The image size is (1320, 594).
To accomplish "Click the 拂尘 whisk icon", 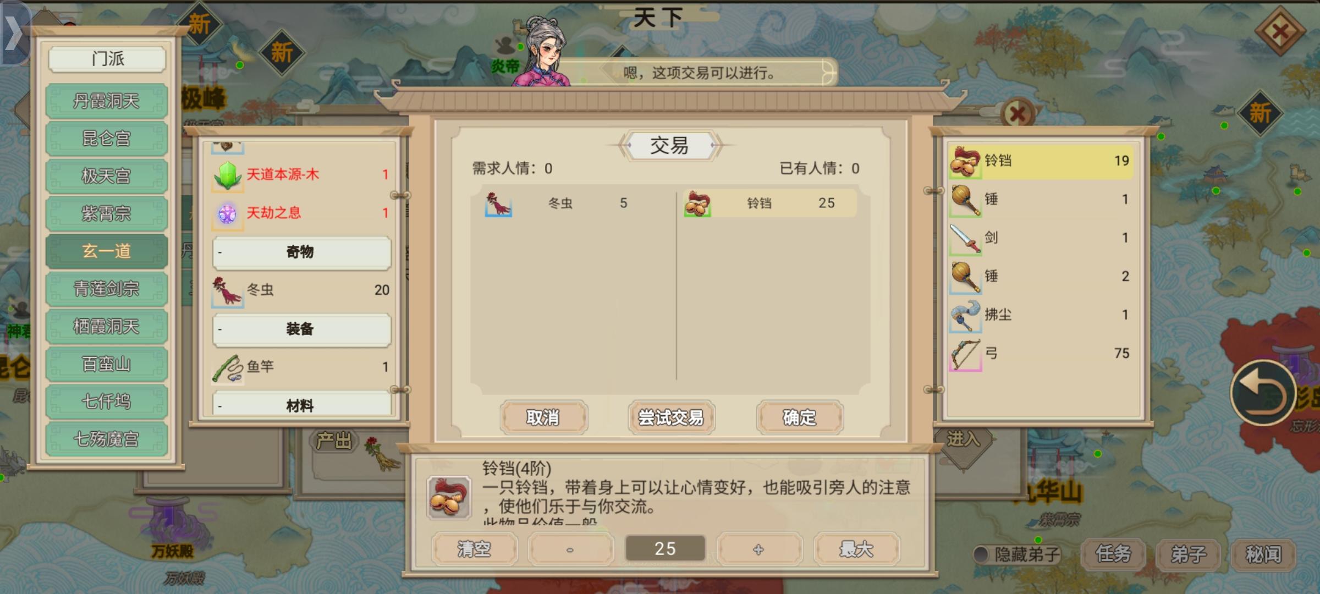I will pyautogui.click(x=965, y=316).
